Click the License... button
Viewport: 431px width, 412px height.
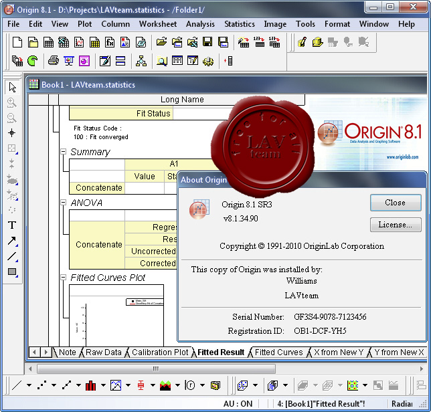click(396, 225)
